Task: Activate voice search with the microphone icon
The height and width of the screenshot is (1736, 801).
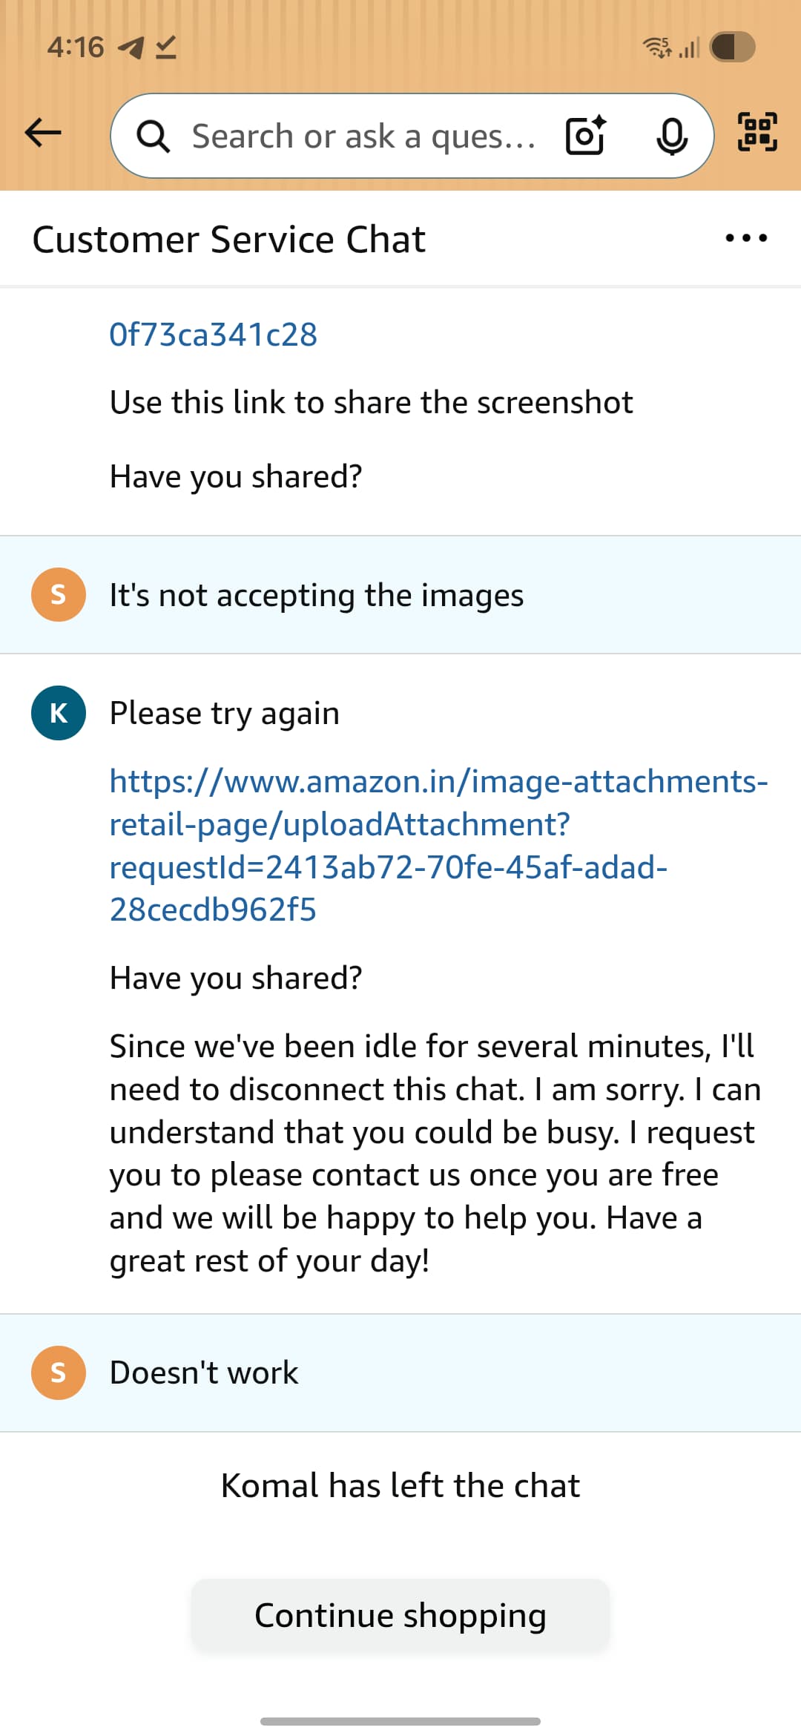Action: coord(671,135)
